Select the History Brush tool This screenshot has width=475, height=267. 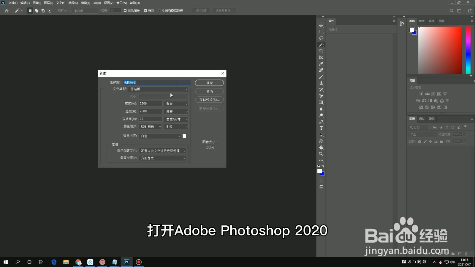pos(321,90)
